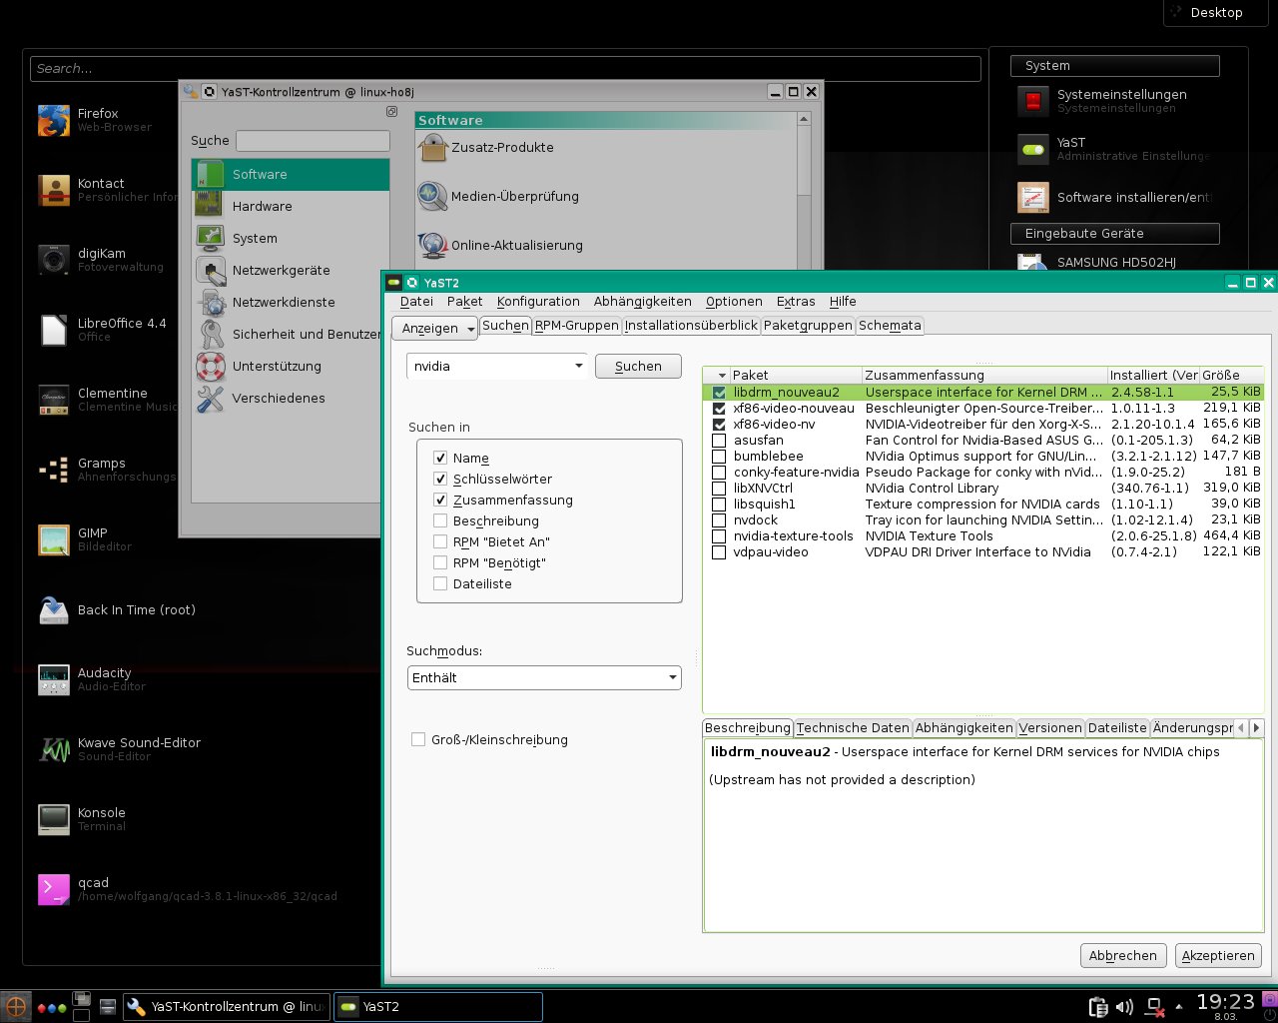Enable Beschreibung search checkbox

tap(440, 520)
